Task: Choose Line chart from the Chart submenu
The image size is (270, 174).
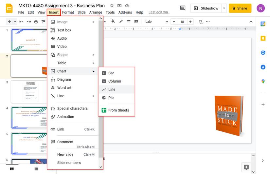Action: [117, 89]
